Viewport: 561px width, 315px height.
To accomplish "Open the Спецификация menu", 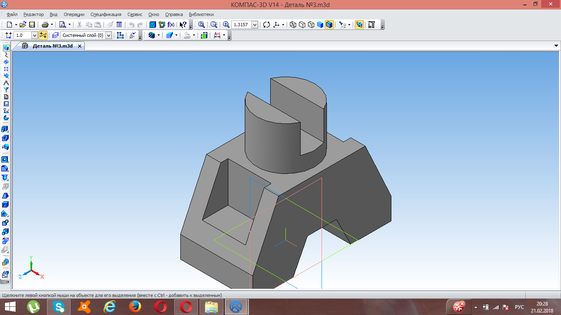I will [106, 14].
